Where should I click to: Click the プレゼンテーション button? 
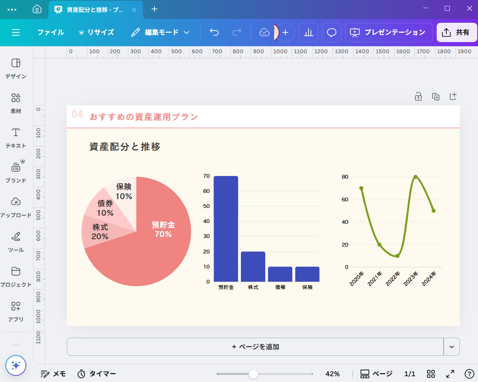389,32
